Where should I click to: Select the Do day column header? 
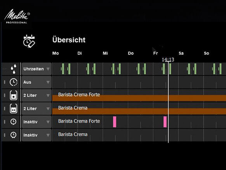tap(131, 53)
